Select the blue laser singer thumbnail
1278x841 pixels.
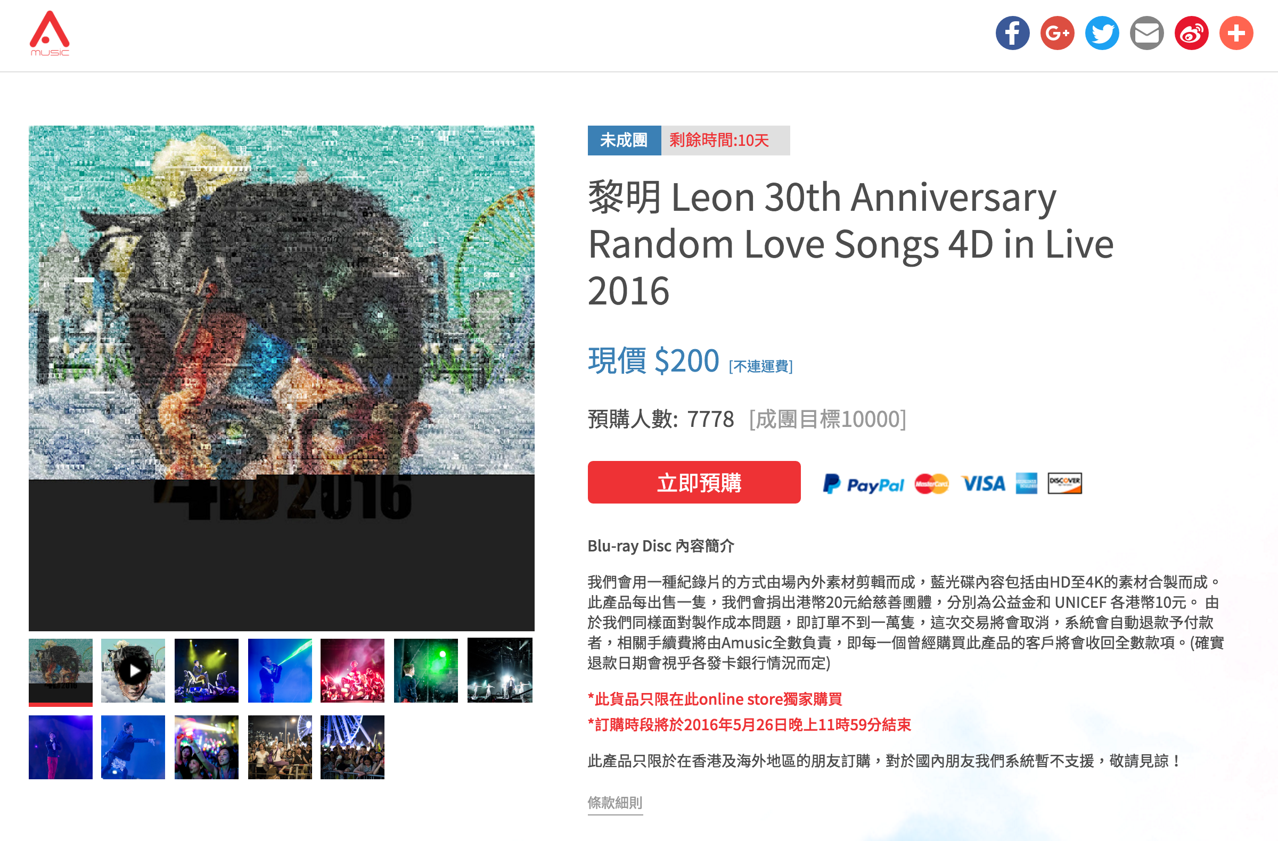pyautogui.click(x=280, y=670)
